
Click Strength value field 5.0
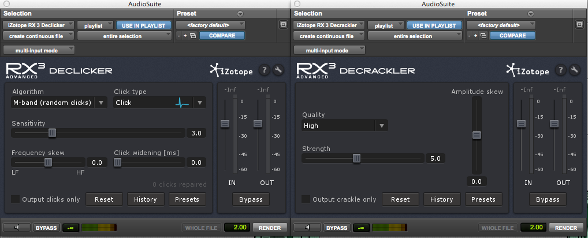click(x=436, y=158)
